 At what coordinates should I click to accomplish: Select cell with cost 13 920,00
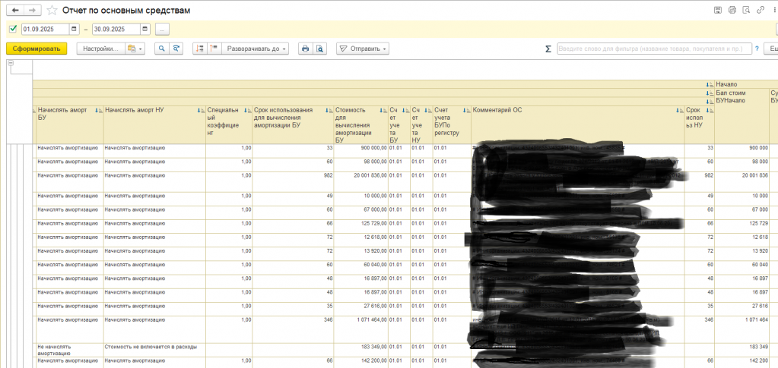tap(360, 254)
